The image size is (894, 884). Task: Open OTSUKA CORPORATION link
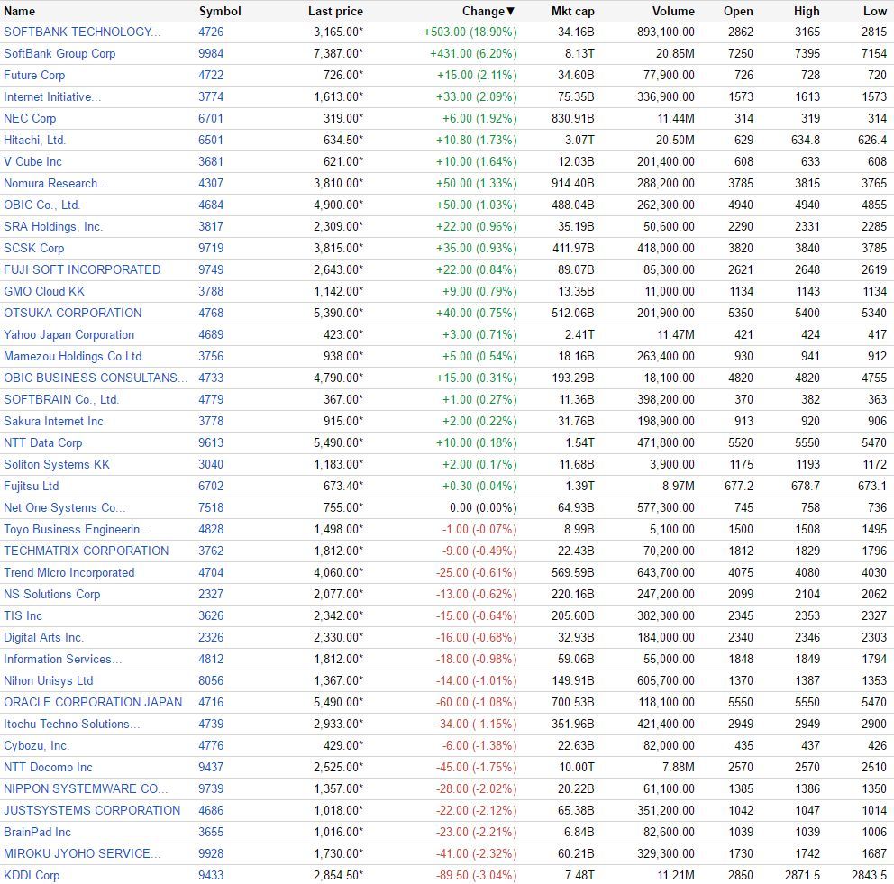(x=72, y=313)
